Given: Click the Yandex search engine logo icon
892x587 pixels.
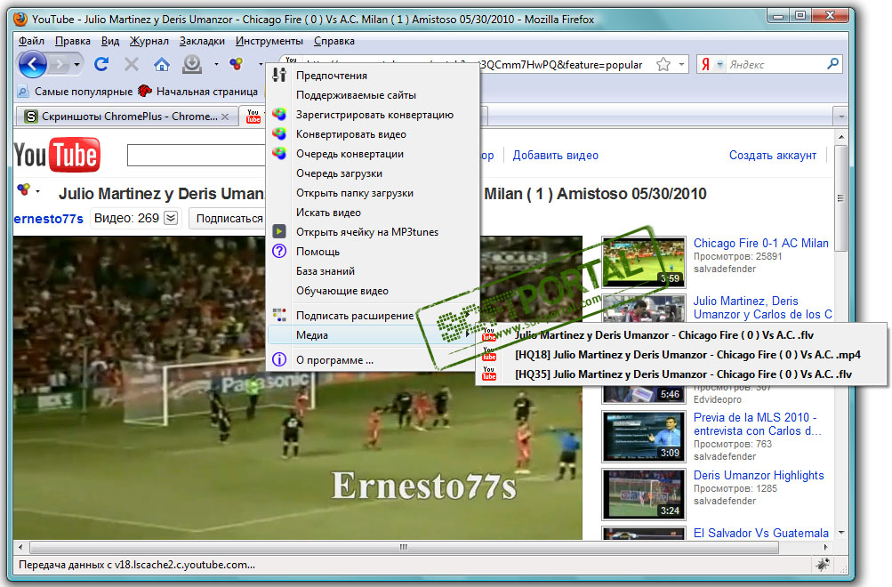Looking at the screenshot, I should pyautogui.click(x=705, y=64).
